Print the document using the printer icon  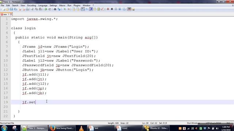tap(27, 9)
